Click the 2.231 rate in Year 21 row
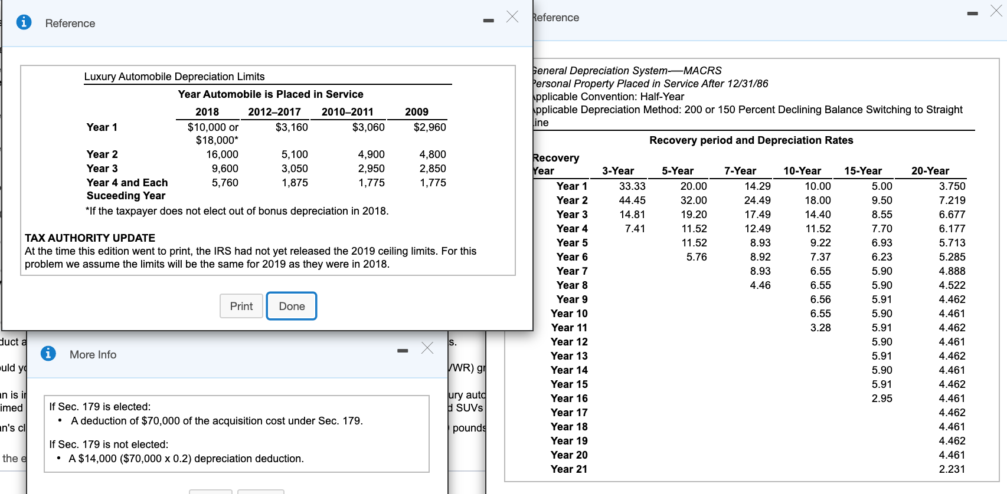 tap(952, 469)
